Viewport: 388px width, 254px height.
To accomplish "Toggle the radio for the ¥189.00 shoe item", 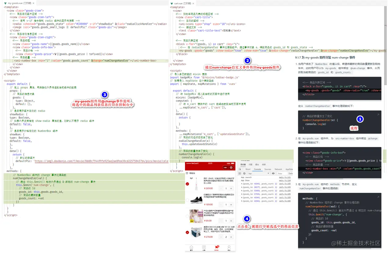I will pos(187,200).
